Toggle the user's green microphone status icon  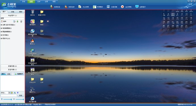[x=18, y=21]
